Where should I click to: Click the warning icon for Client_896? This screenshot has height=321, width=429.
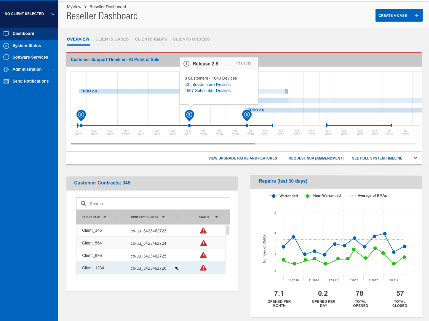203,255
